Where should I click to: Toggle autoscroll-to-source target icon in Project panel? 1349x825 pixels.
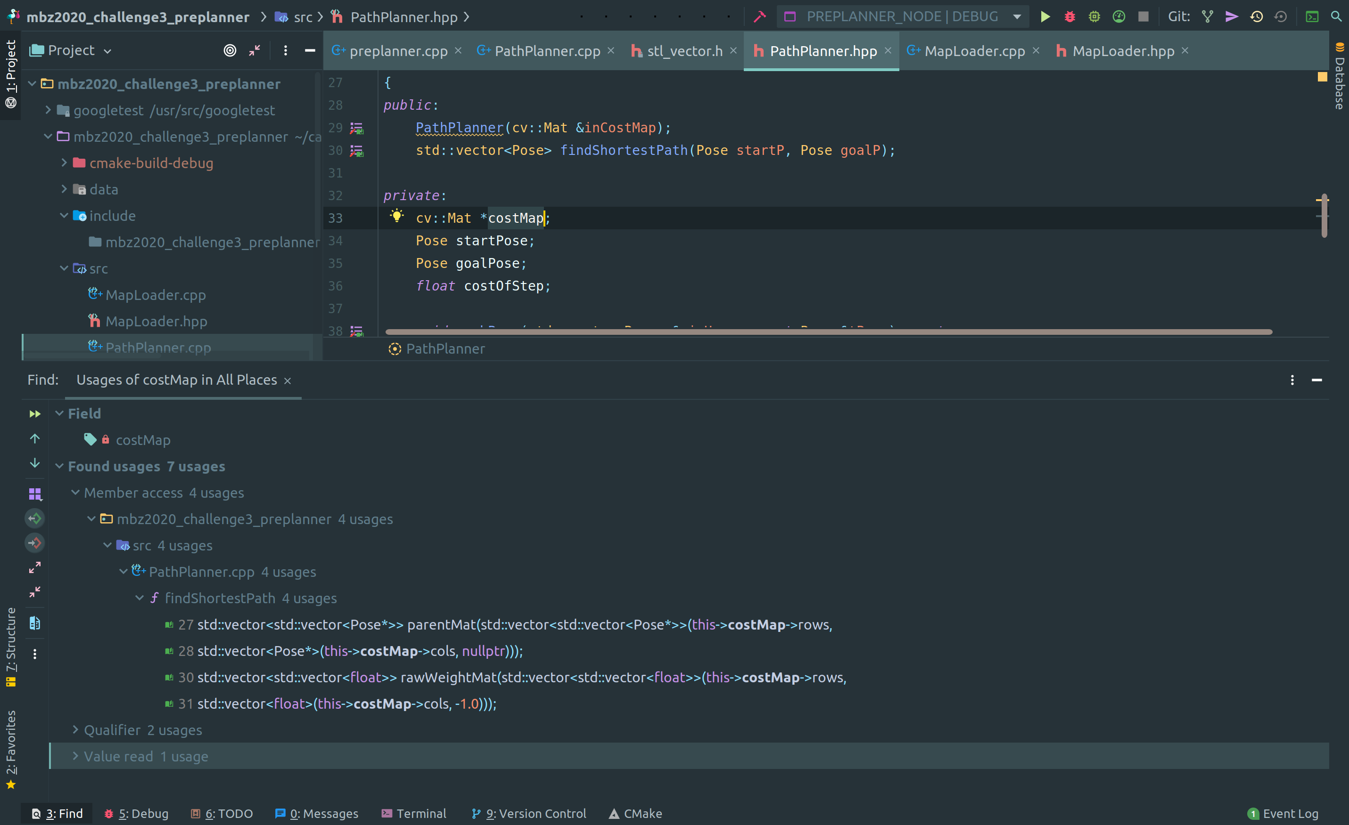tap(230, 50)
